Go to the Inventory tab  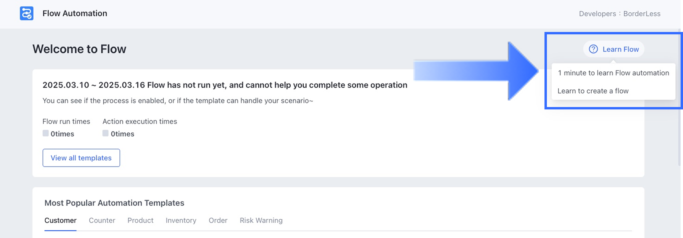[x=181, y=220]
